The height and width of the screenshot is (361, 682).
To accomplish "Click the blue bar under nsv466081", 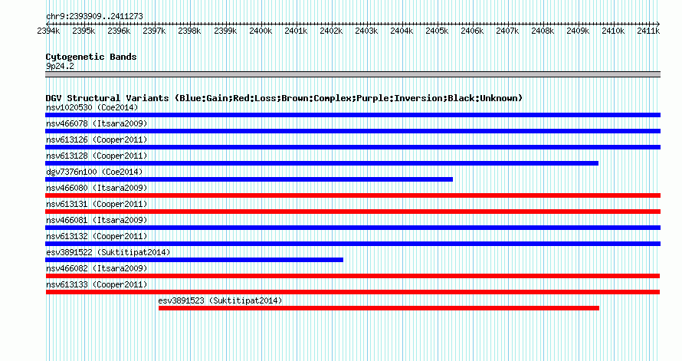I will coord(352,228).
